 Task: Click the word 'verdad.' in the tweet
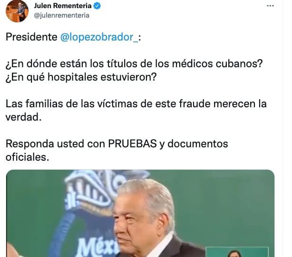(x=23, y=117)
